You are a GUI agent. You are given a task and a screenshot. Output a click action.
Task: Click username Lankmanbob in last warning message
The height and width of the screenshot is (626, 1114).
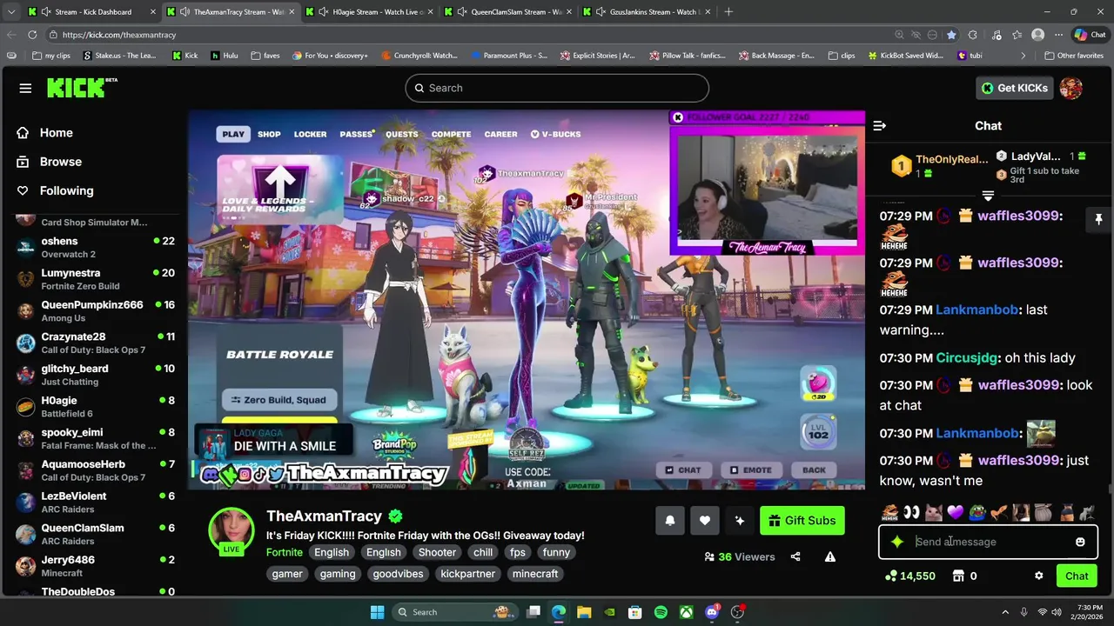pyautogui.click(x=976, y=310)
